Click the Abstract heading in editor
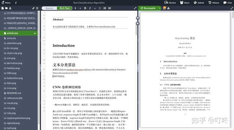This screenshot has width=234, height=130. click(x=58, y=19)
